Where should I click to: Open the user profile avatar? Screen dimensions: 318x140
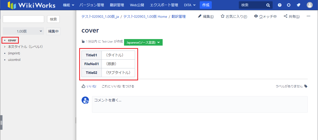310,5
